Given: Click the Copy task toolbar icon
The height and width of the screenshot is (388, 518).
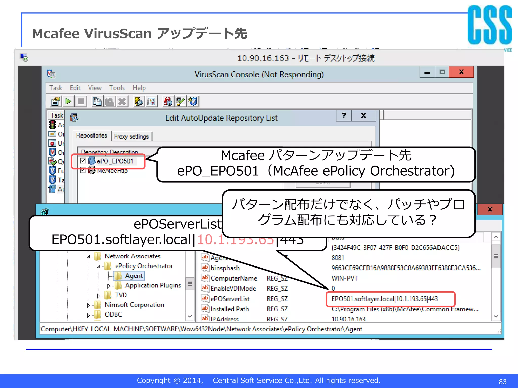Looking at the screenshot, I should tap(97, 102).
